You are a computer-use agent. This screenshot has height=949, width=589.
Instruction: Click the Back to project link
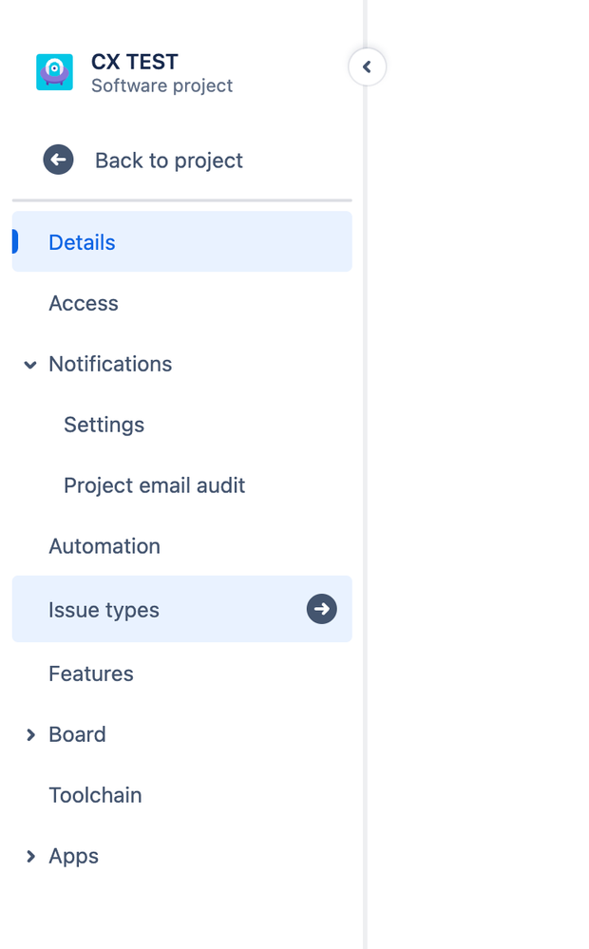(169, 161)
